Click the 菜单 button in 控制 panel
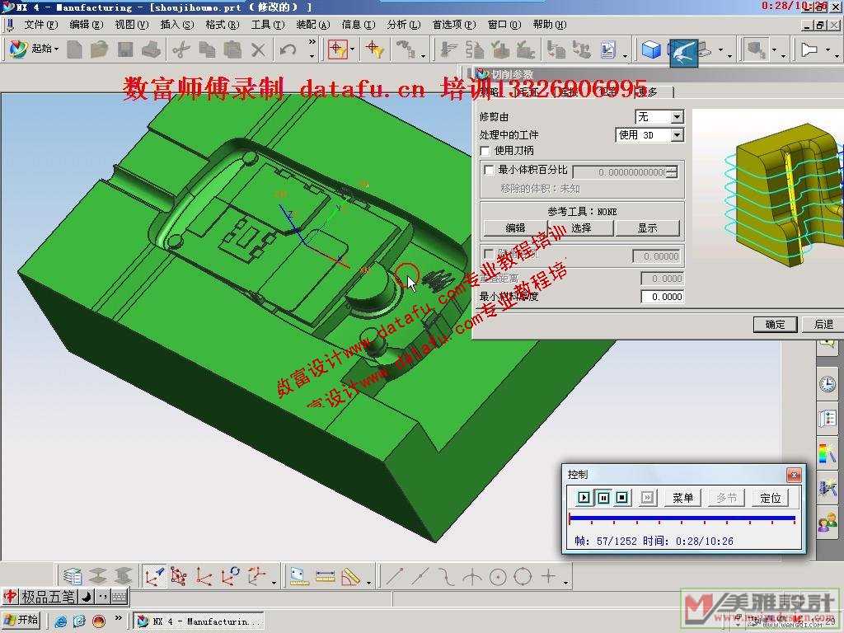 (x=682, y=498)
